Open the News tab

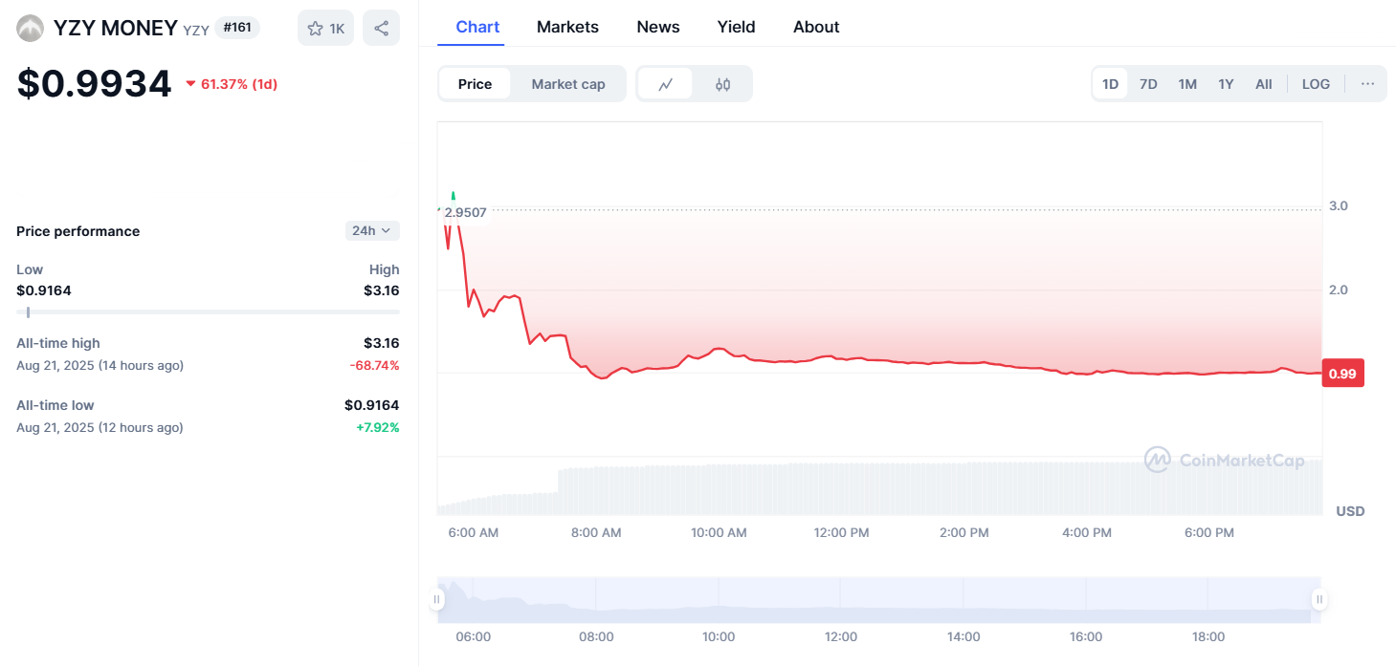(x=658, y=27)
